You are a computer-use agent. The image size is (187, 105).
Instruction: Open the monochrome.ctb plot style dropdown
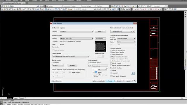point(121,31)
